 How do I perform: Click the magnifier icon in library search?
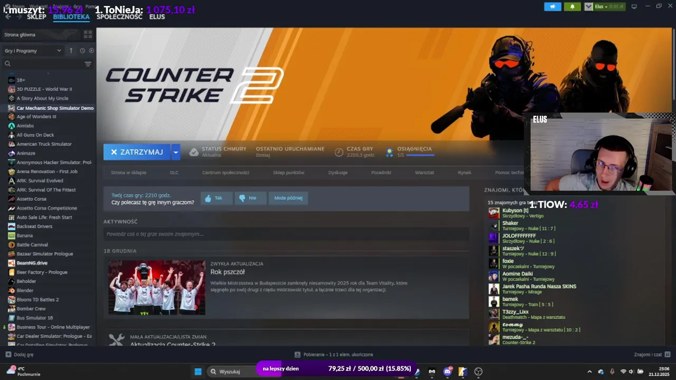(x=7, y=64)
